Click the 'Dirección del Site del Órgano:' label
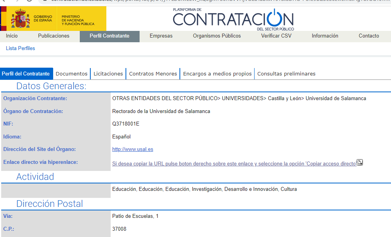 [x=39, y=149]
